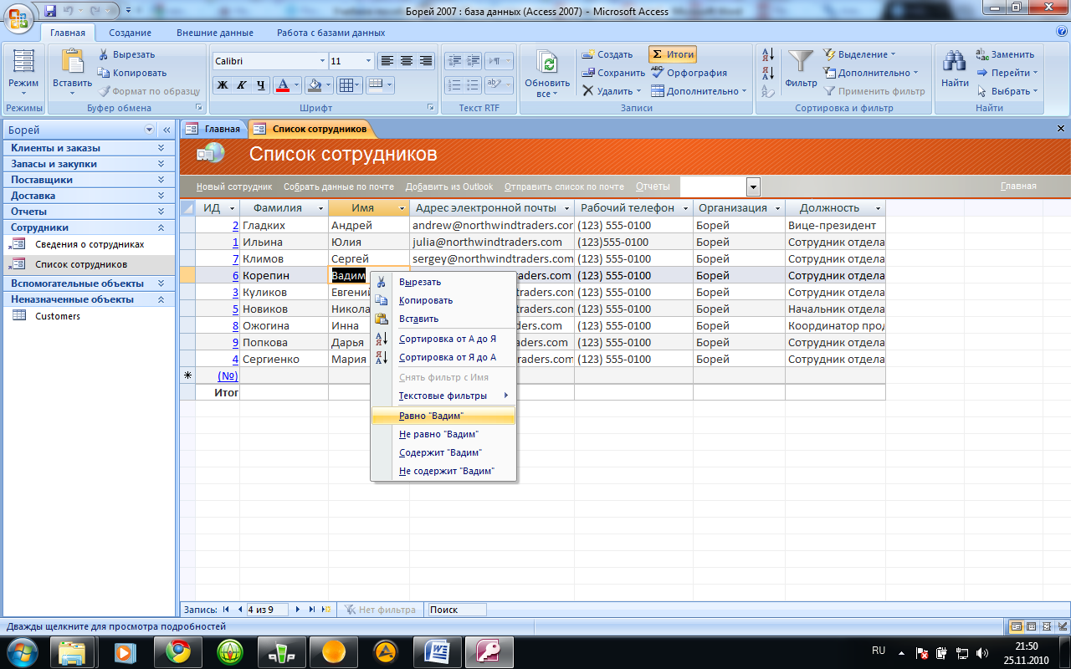This screenshot has width=1071, height=669.
Task: Open the Calibri font name dropdown
Action: tap(322, 61)
